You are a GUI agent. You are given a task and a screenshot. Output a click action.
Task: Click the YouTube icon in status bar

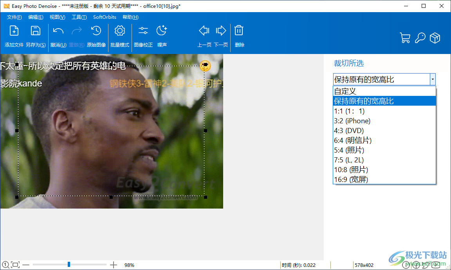tap(436, 265)
